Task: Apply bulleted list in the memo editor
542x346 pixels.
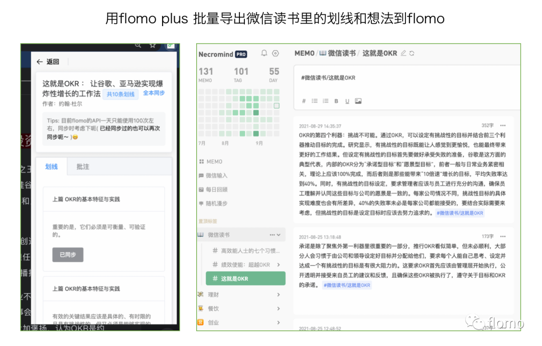Action: (x=315, y=101)
